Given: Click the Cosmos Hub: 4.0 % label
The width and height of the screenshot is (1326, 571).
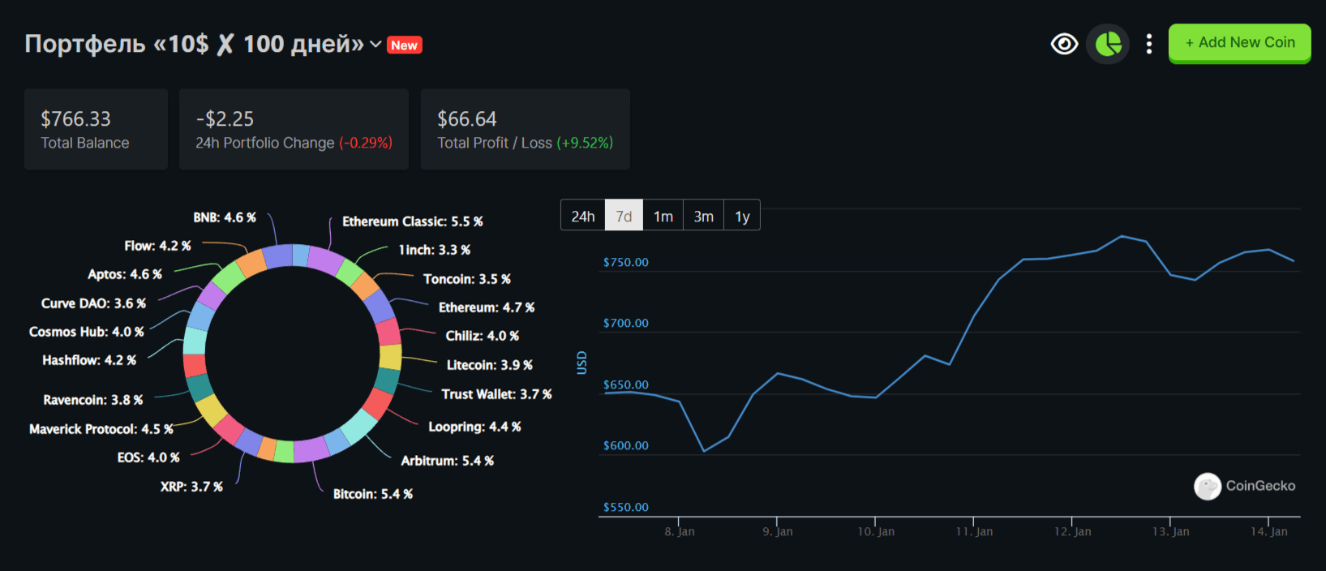Looking at the screenshot, I should coord(87,332).
